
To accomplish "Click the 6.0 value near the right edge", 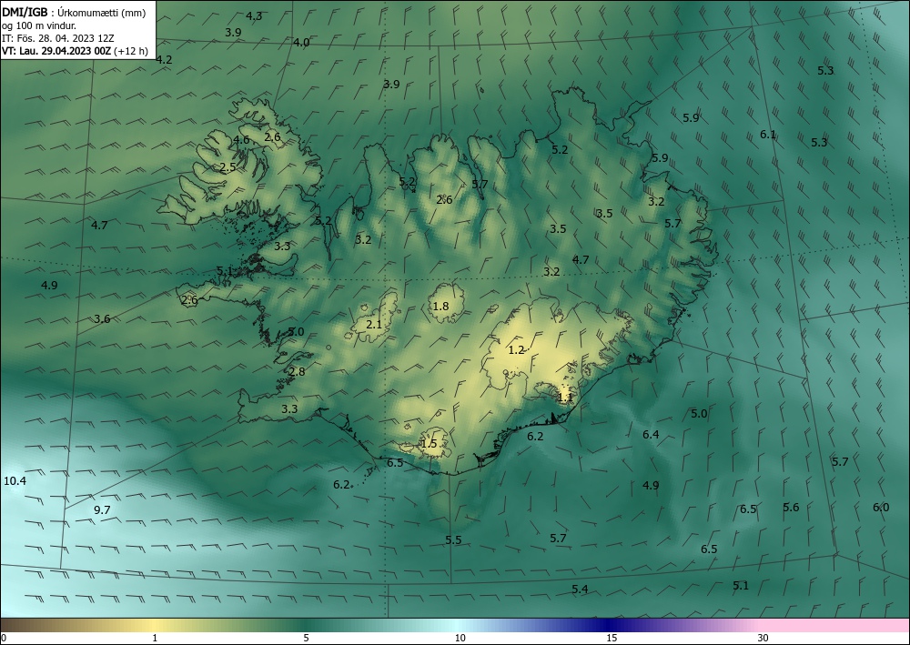I will tap(881, 508).
